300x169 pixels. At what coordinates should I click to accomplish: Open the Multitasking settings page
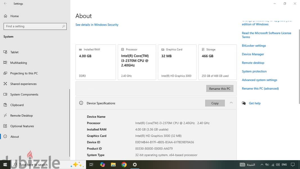click(19, 63)
